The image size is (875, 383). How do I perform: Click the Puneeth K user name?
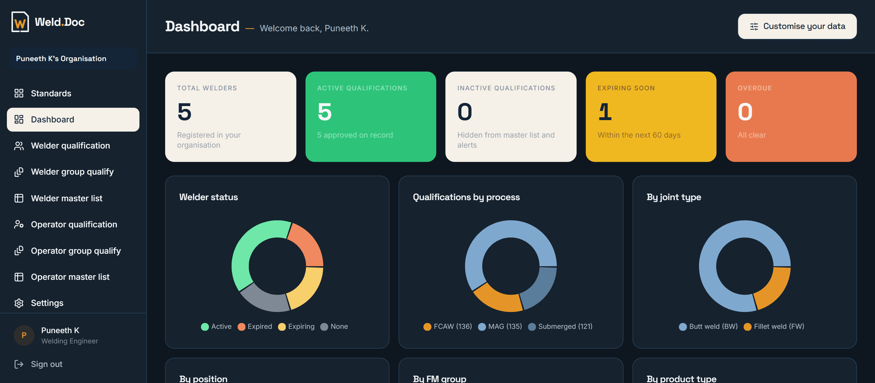(60, 330)
